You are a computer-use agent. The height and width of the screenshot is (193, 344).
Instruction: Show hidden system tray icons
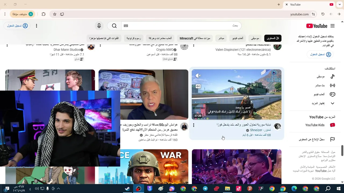click(x=58, y=189)
